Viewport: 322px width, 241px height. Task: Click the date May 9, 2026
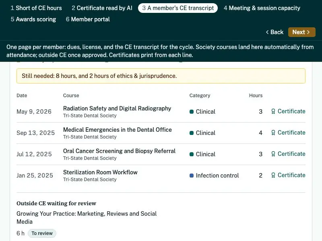(34, 112)
